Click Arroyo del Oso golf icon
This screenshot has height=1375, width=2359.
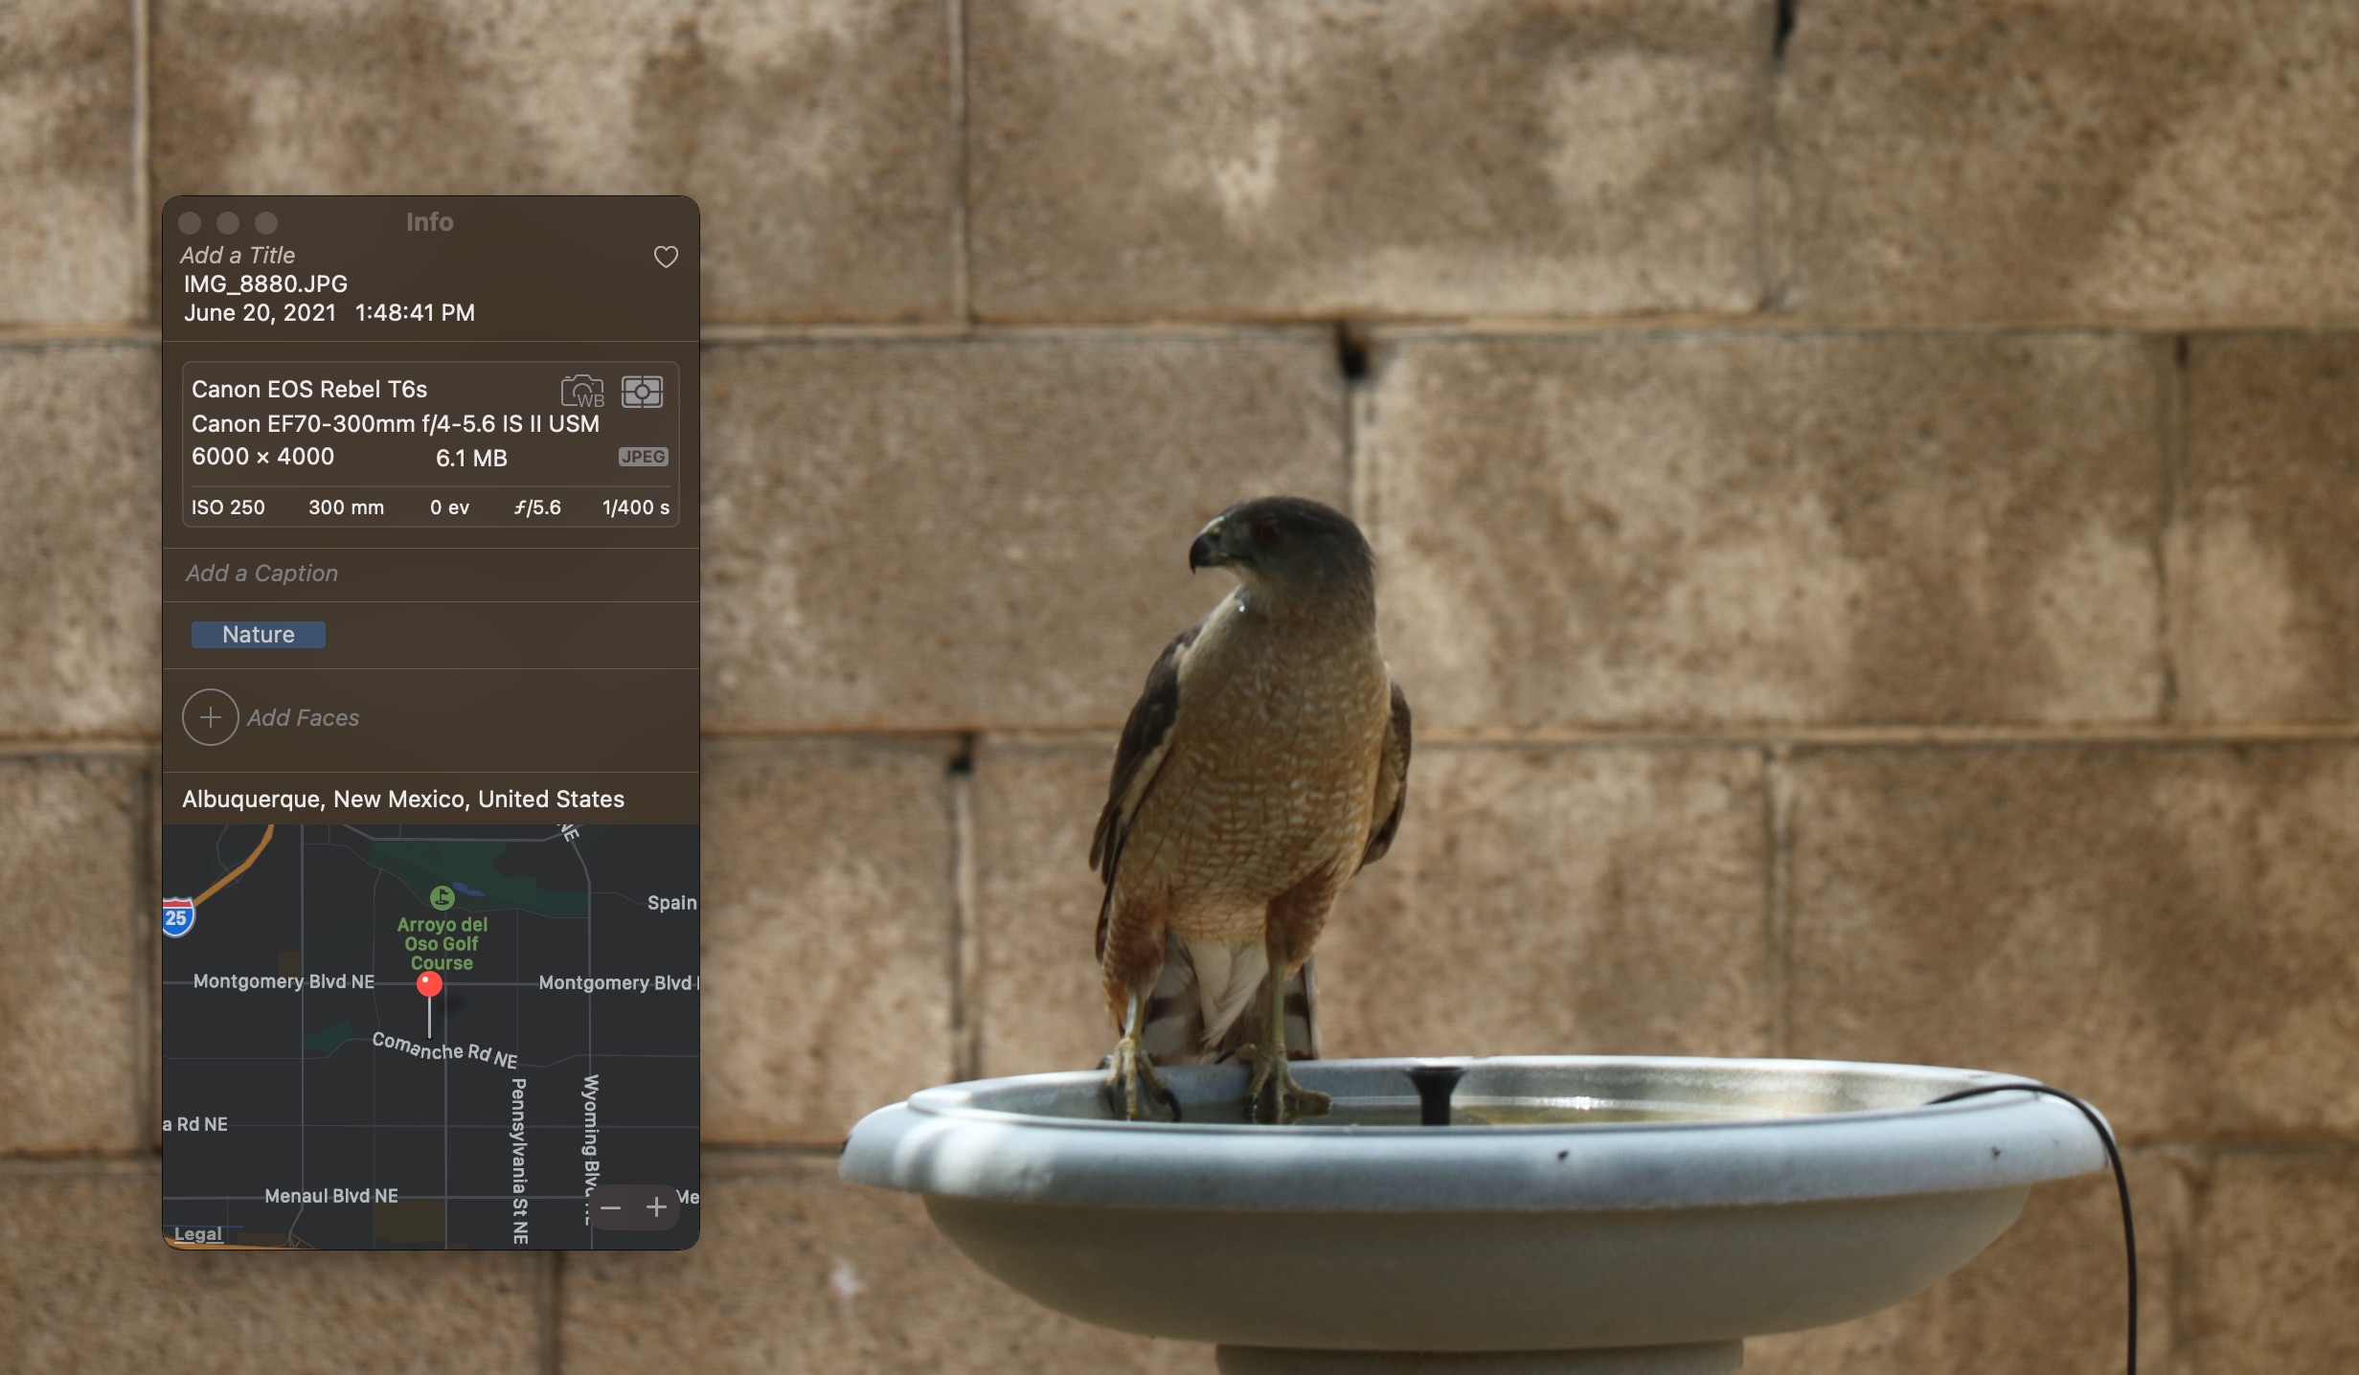tap(442, 897)
